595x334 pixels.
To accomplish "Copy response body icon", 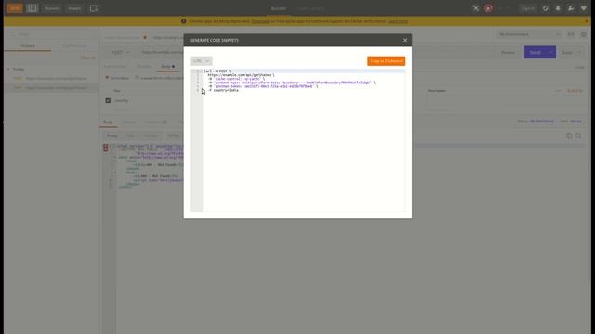I will pos(569,135).
